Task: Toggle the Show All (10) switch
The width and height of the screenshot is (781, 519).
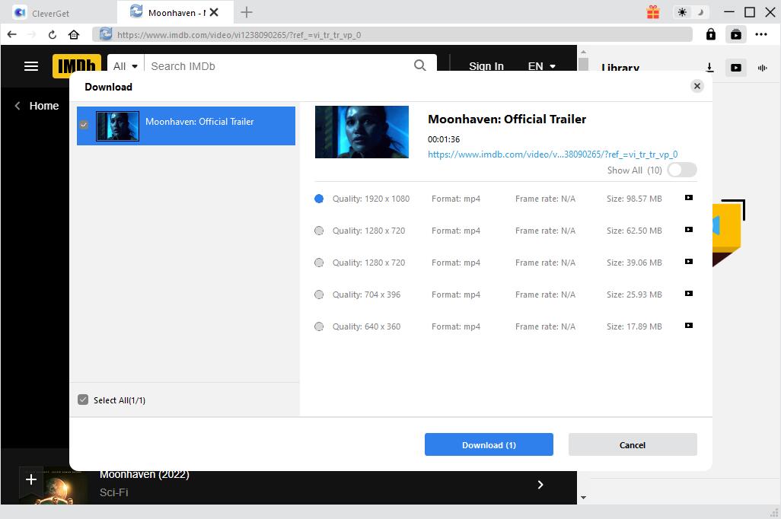Action: click(x=682, y=170)
